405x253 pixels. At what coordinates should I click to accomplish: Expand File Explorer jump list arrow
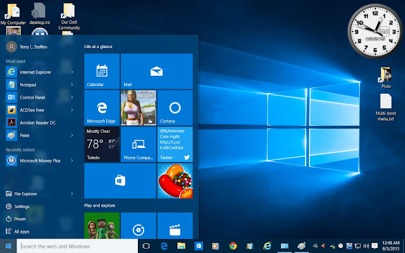[x=72, y=194]
